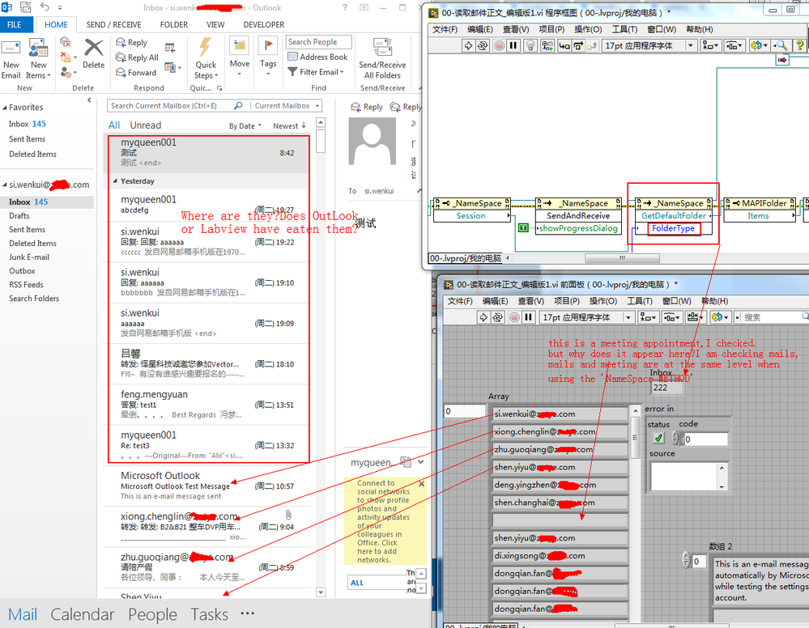Click Reply in the Outlook Respond group
The width and height of the screenshot is (809, 628).
pos(132,42)
